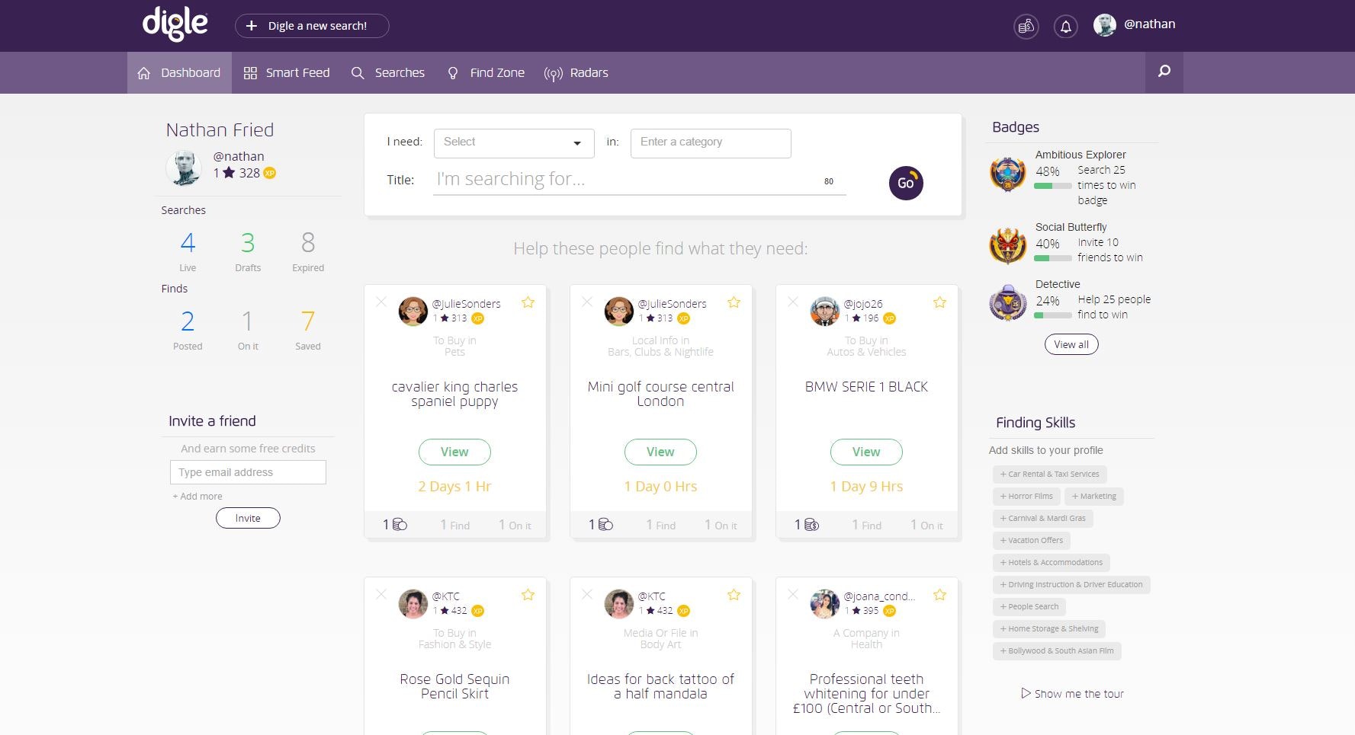Click '+ Add more' email link
Screen dimensions: 1355x735
pos(197,496)
